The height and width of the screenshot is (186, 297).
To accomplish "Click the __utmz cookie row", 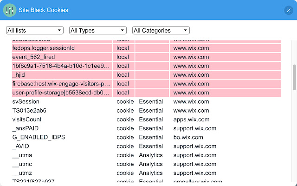I will click(22, 173).
